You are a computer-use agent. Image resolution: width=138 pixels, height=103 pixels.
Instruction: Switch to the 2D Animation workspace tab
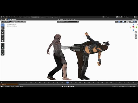[27, 17]
